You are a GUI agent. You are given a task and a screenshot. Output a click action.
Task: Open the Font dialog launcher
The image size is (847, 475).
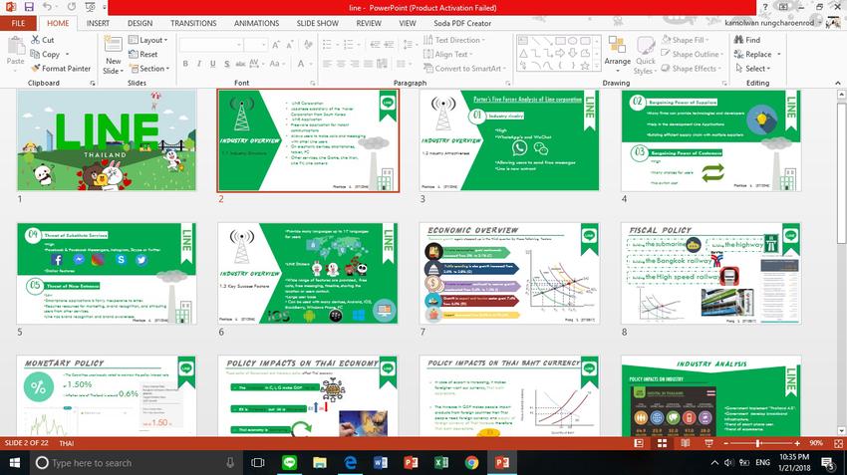point(313,83)
